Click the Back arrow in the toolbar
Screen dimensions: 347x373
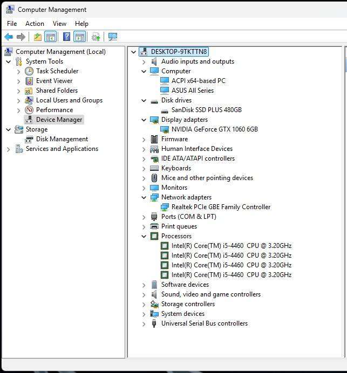coord(9,37)
